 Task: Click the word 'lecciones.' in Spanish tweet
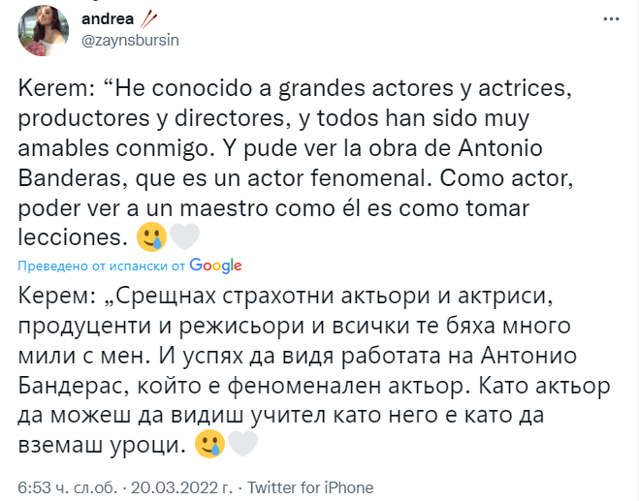tap(74, 236)
